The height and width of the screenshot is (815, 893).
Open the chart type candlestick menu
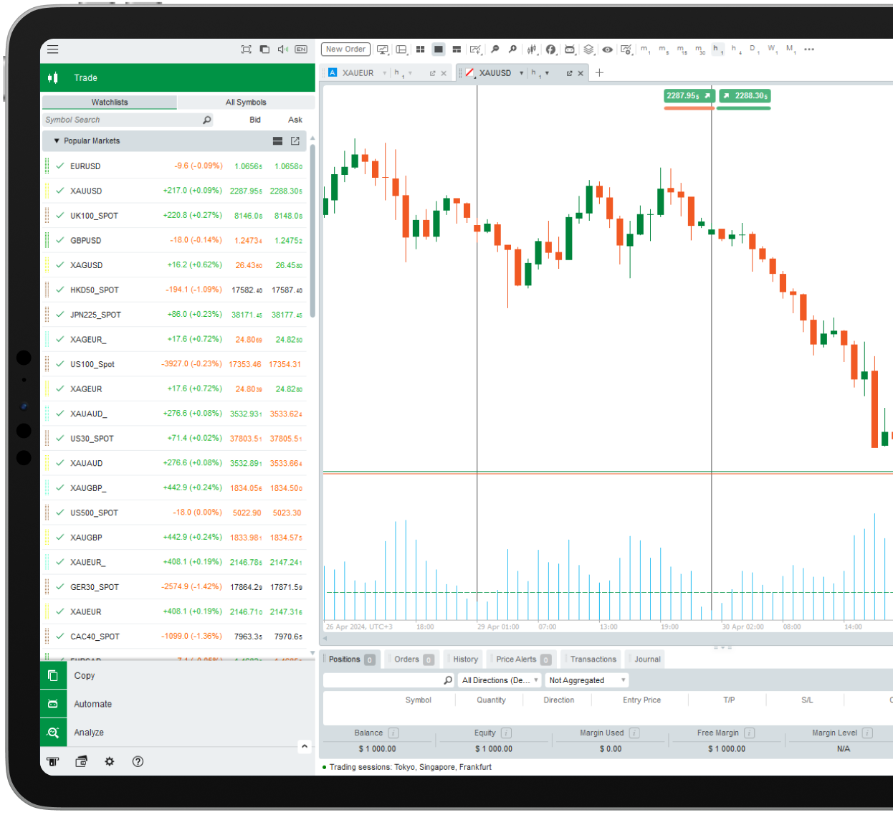(532, 49)
